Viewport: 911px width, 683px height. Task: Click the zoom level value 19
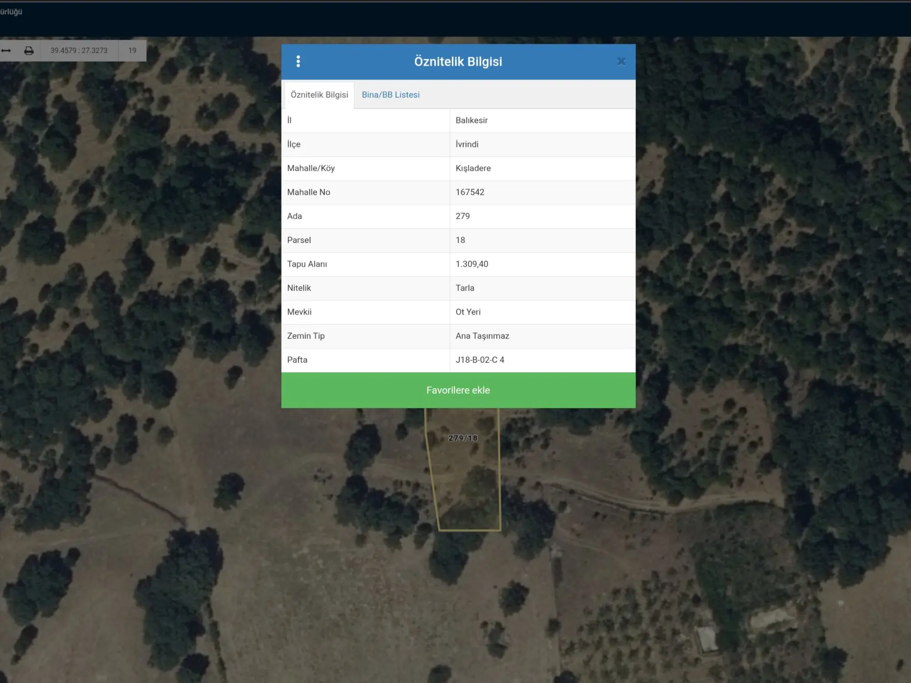tap(132, 51)
